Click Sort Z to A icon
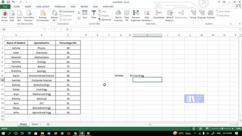242x136 pixels. tap(79, 18)
